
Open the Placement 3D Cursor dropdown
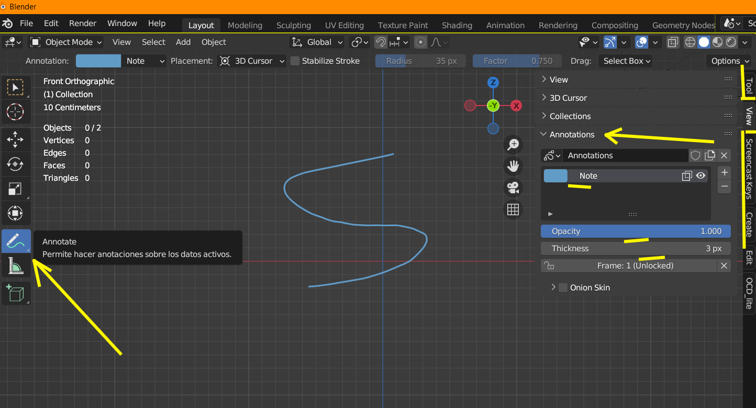pos(252,61)
